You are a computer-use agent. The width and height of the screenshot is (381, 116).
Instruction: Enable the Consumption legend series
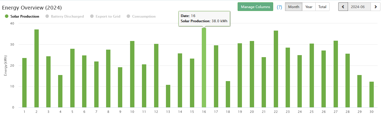tap(144, 16)
